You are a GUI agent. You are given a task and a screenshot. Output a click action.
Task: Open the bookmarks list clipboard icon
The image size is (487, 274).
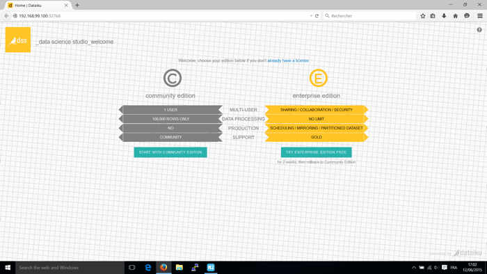[433, 16]
